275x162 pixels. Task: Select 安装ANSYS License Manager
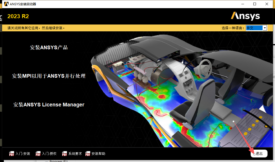coord(48,104)
